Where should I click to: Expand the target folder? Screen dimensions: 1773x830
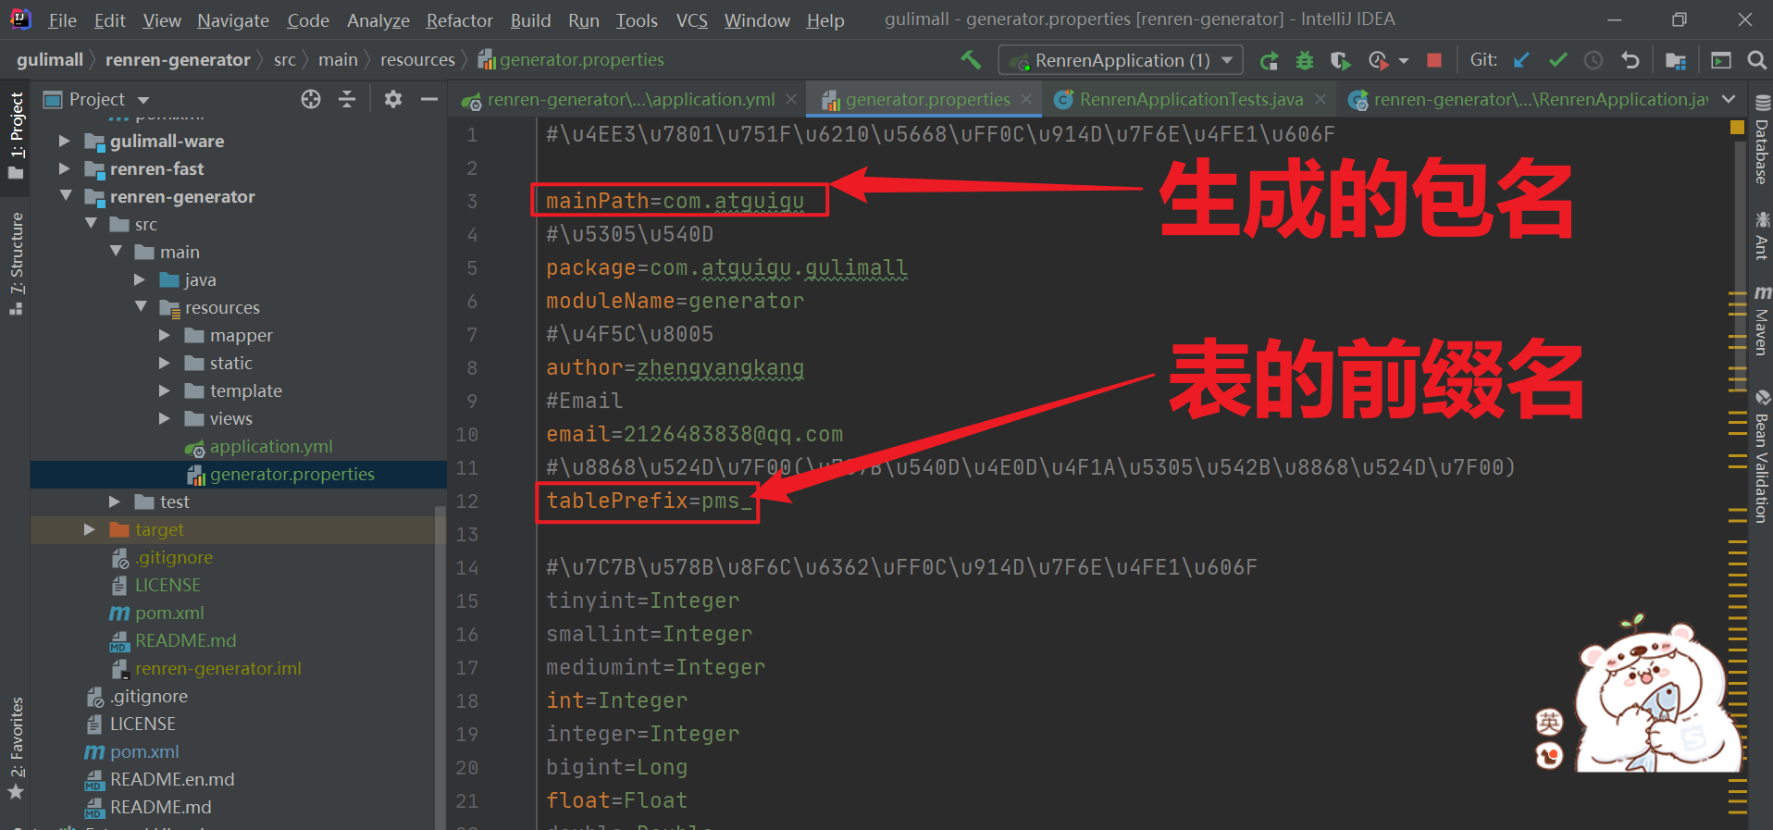point(89,529)
